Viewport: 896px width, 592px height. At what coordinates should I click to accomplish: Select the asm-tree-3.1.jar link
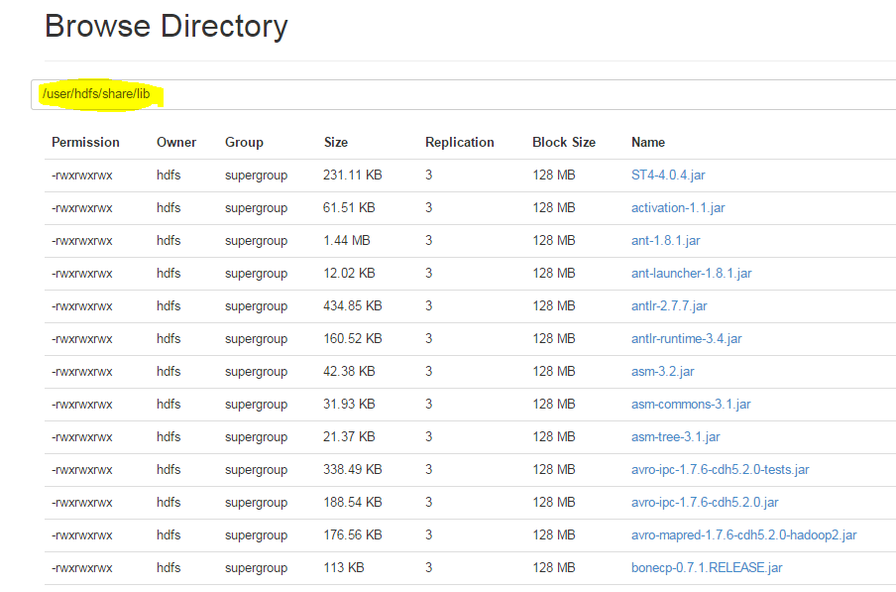[x=678, y=436]
